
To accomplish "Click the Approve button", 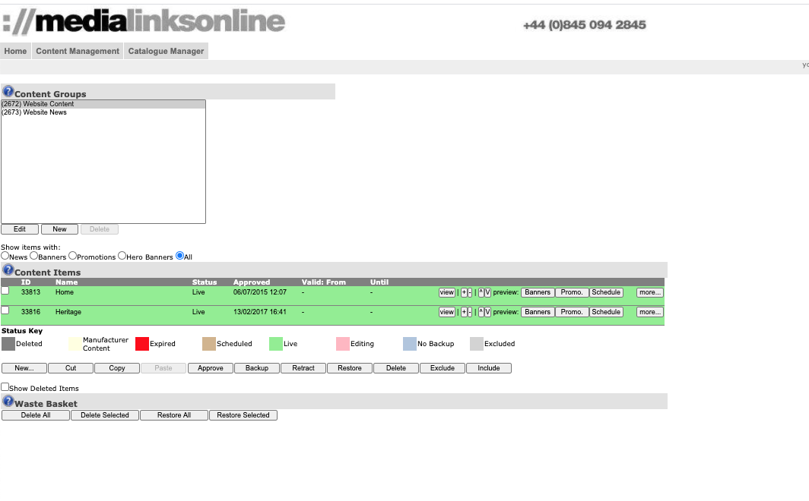I will (x=210, y=368).
